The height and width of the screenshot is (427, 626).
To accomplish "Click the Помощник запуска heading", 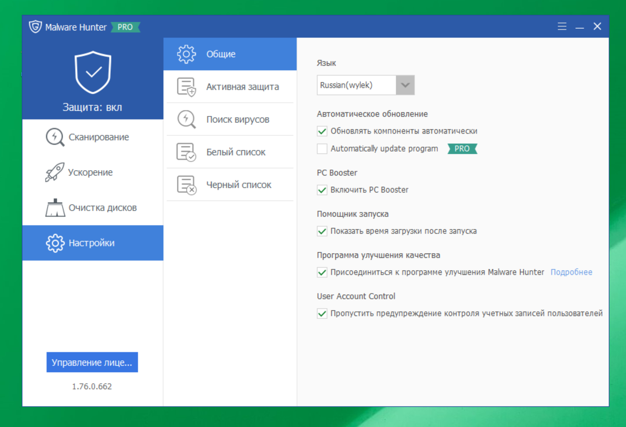I will coord(353,214).
